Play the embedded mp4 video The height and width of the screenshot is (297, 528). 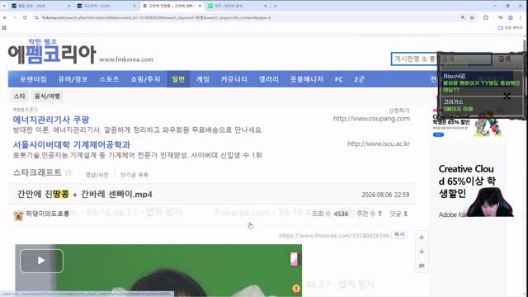[41, 261]
